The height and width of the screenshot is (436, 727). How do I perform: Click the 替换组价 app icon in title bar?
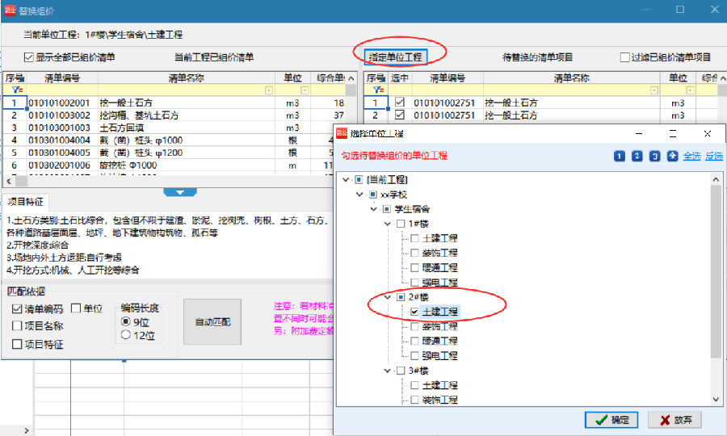tap(10, 10)
